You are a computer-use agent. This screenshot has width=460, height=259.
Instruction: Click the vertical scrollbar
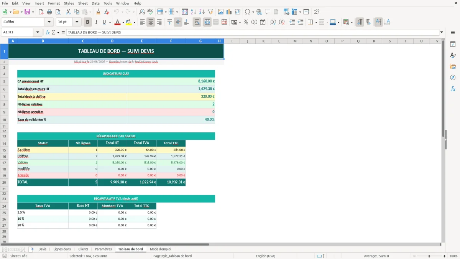(x=444, y=141)
